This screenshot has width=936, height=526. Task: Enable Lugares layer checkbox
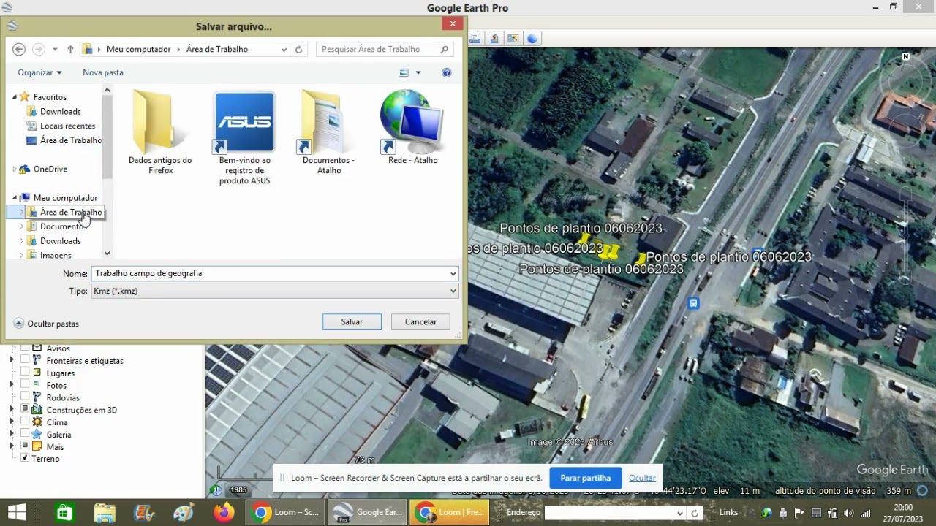25,373
